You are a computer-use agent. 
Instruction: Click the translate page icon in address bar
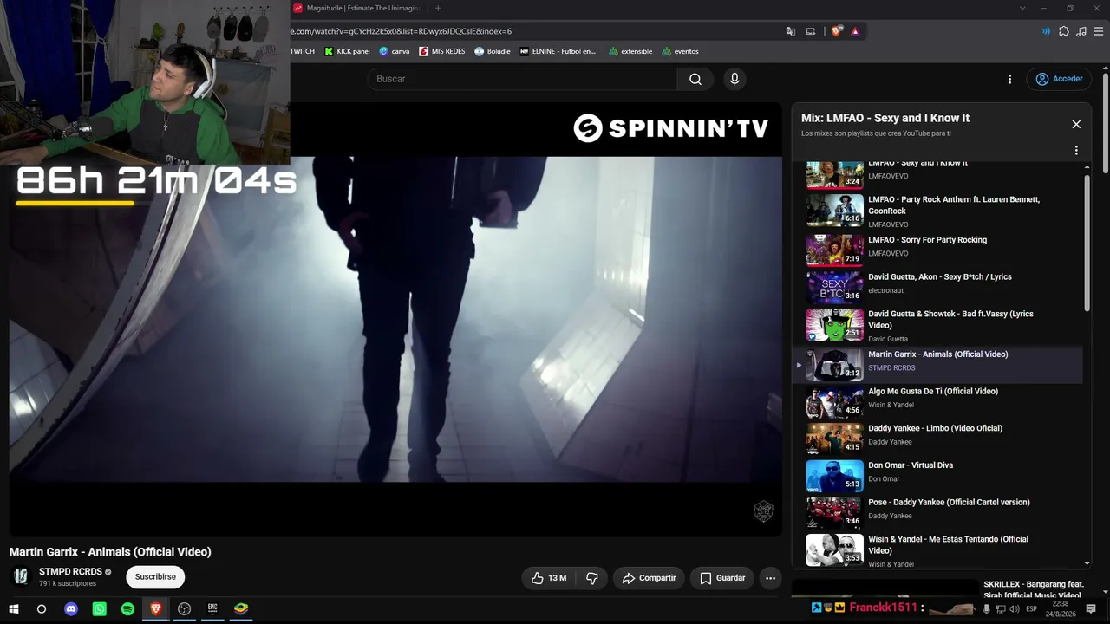click(x=790, y=31)
